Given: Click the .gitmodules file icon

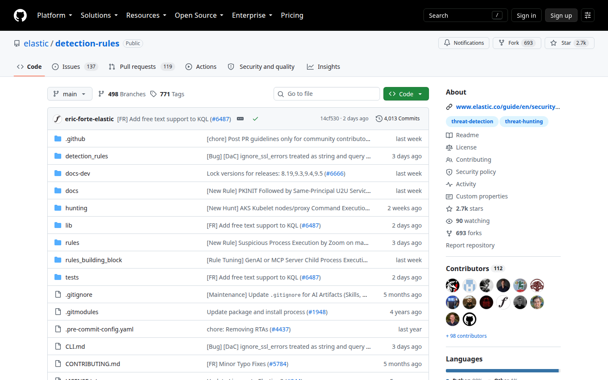Looking at the screenshot, I should click(x=58, y=312).
